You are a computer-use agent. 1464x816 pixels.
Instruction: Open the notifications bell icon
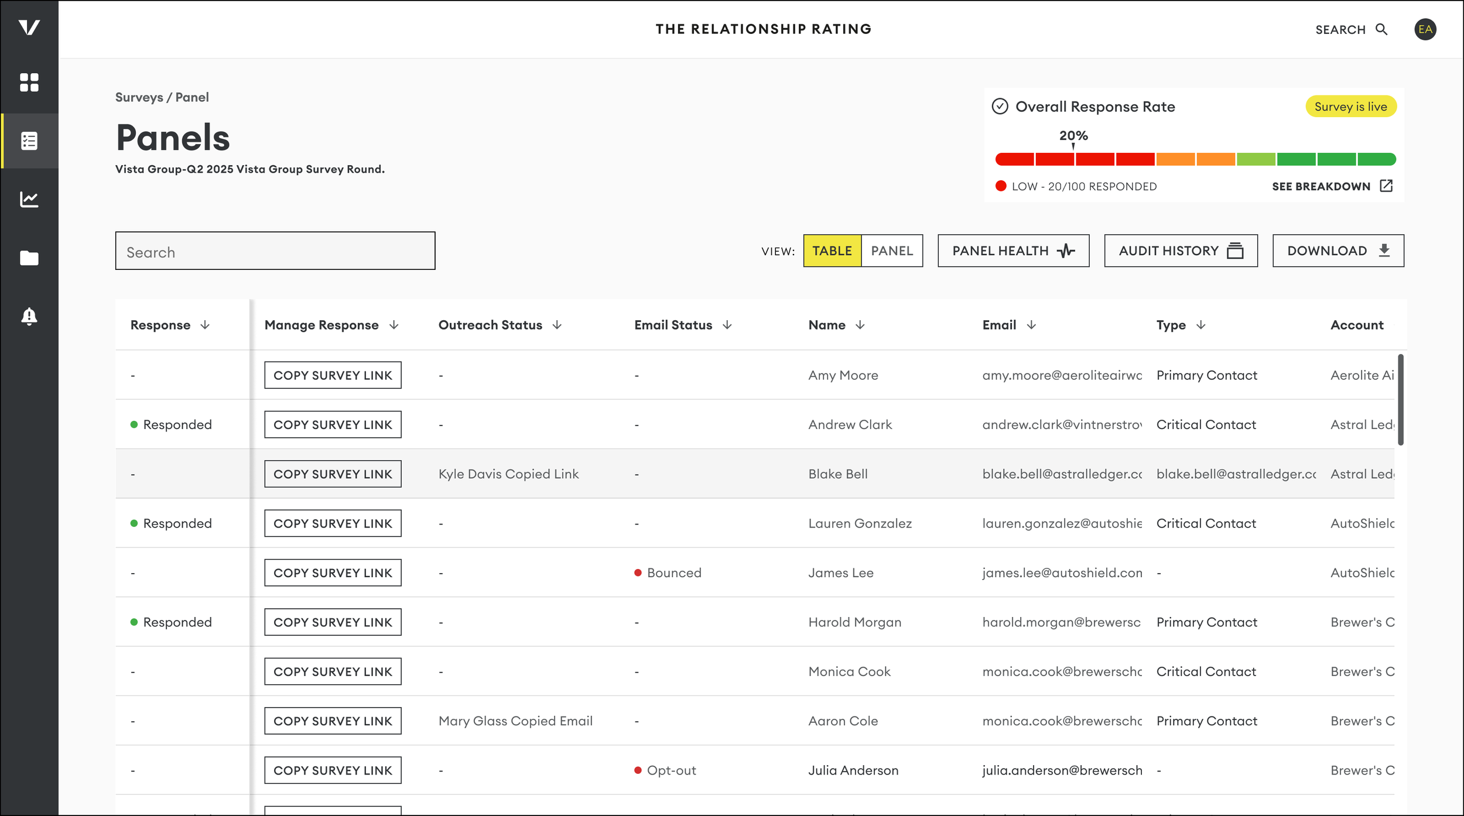29,317
